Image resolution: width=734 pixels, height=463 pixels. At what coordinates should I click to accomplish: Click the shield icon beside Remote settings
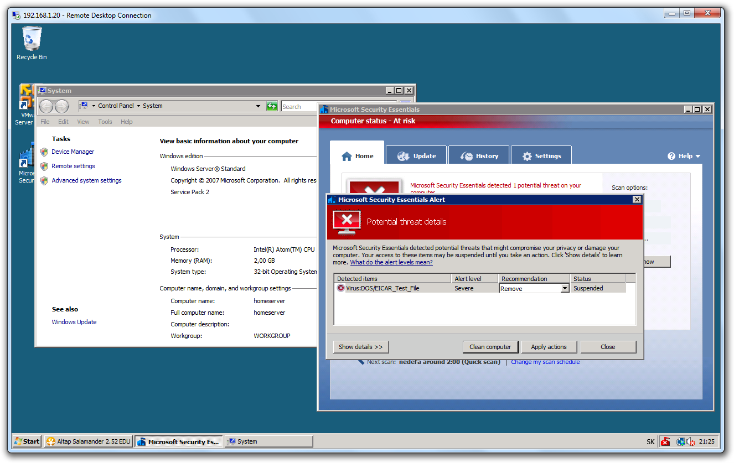[x=44, y=166]
